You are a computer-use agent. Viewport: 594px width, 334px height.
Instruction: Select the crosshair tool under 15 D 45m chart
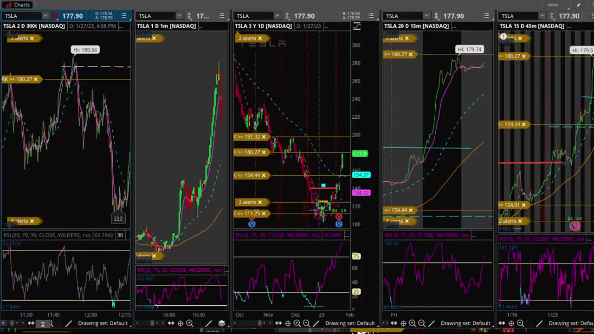[x=511, y=323]
